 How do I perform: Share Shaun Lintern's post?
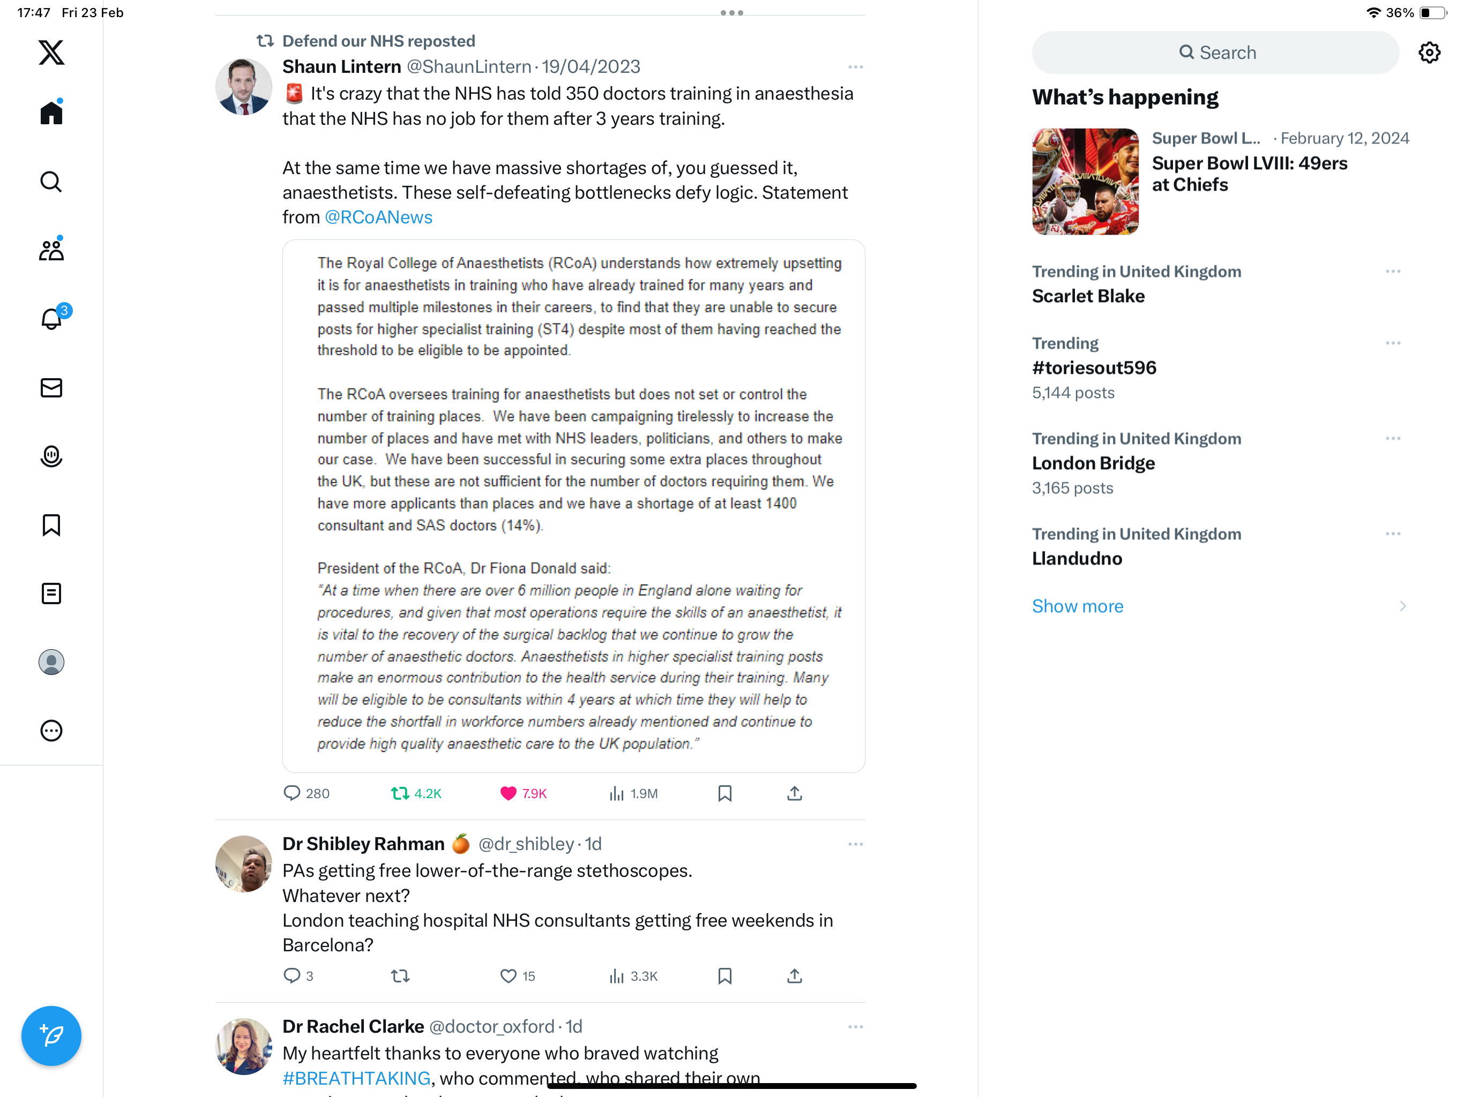tap(794, 793)
